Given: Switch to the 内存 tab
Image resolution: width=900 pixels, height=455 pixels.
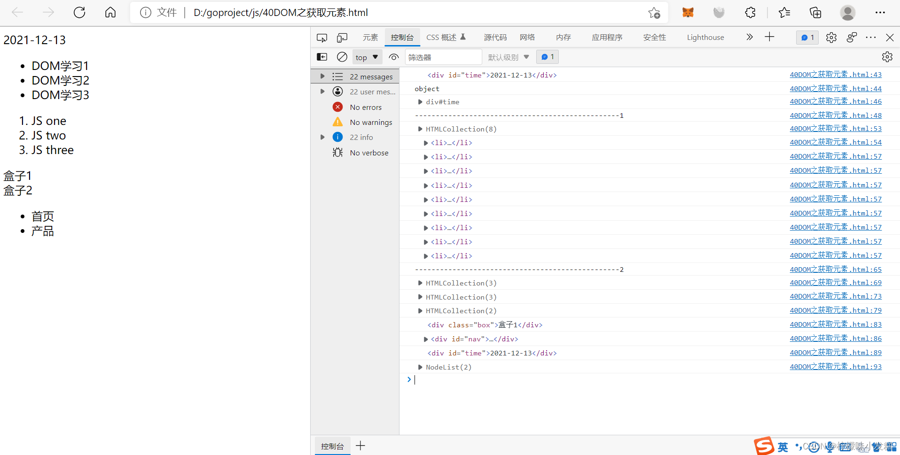Looking at the screenshot, I should (563, 38).
